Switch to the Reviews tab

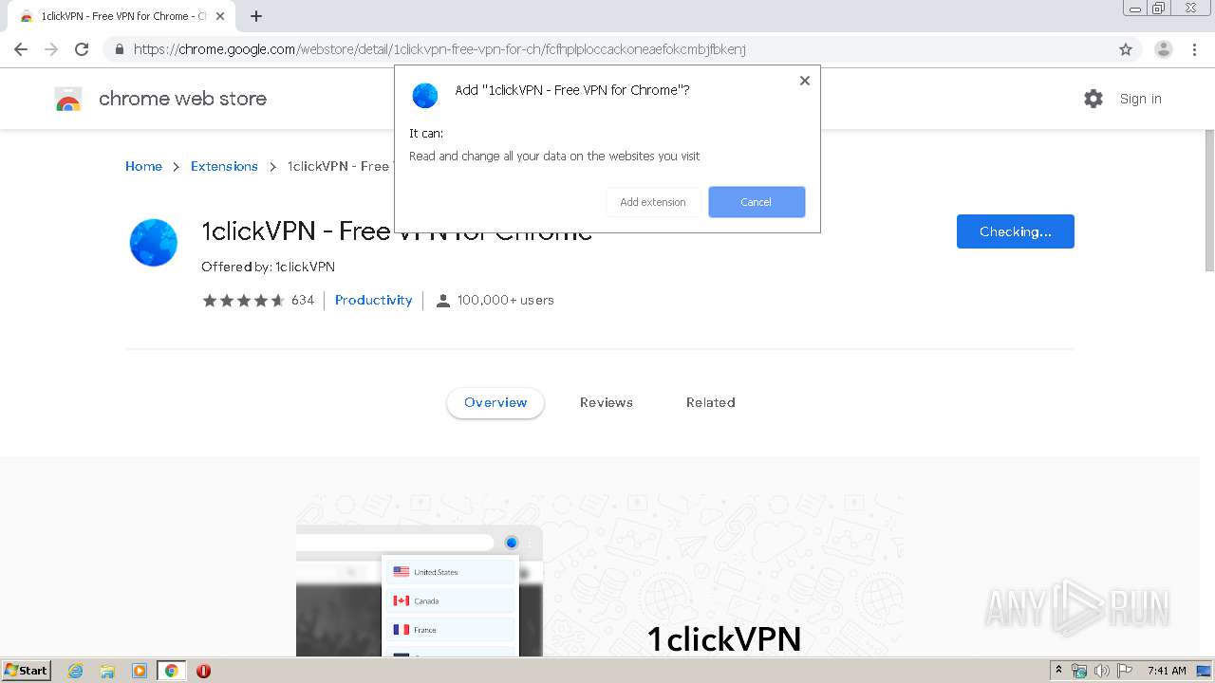pos(607,402)
